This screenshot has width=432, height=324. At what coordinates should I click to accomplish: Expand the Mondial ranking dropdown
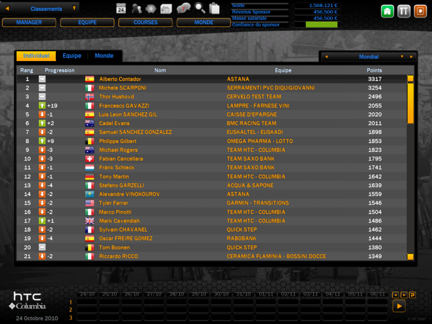(x=402, y=57)
